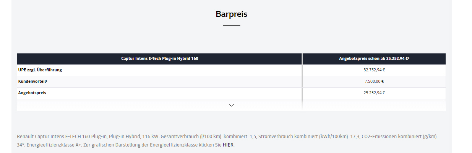Viewport: 472px width, 153px height.
Task: Click the 25.252,94 € value in Angebotspreis row
Action: tap(374, 93)
